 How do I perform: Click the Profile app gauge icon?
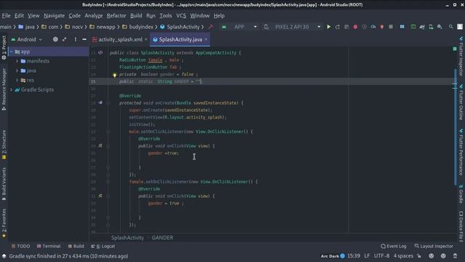[x=373, y=27]
